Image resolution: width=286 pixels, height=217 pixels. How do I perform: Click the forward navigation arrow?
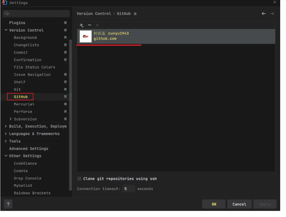[x=272, y=14]
